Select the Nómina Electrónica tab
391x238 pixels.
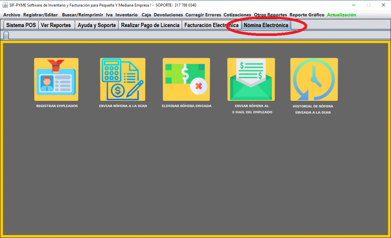pyautogui.click(x=266, y=25)
